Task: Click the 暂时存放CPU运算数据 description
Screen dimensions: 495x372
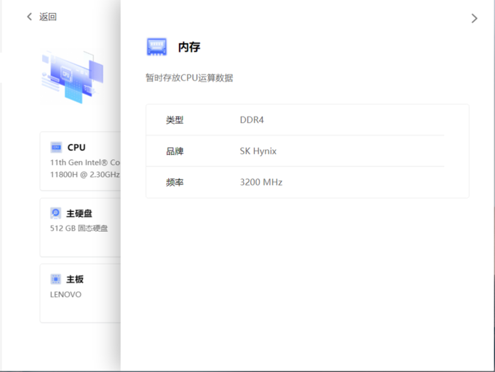Action: tap(189, 78)
